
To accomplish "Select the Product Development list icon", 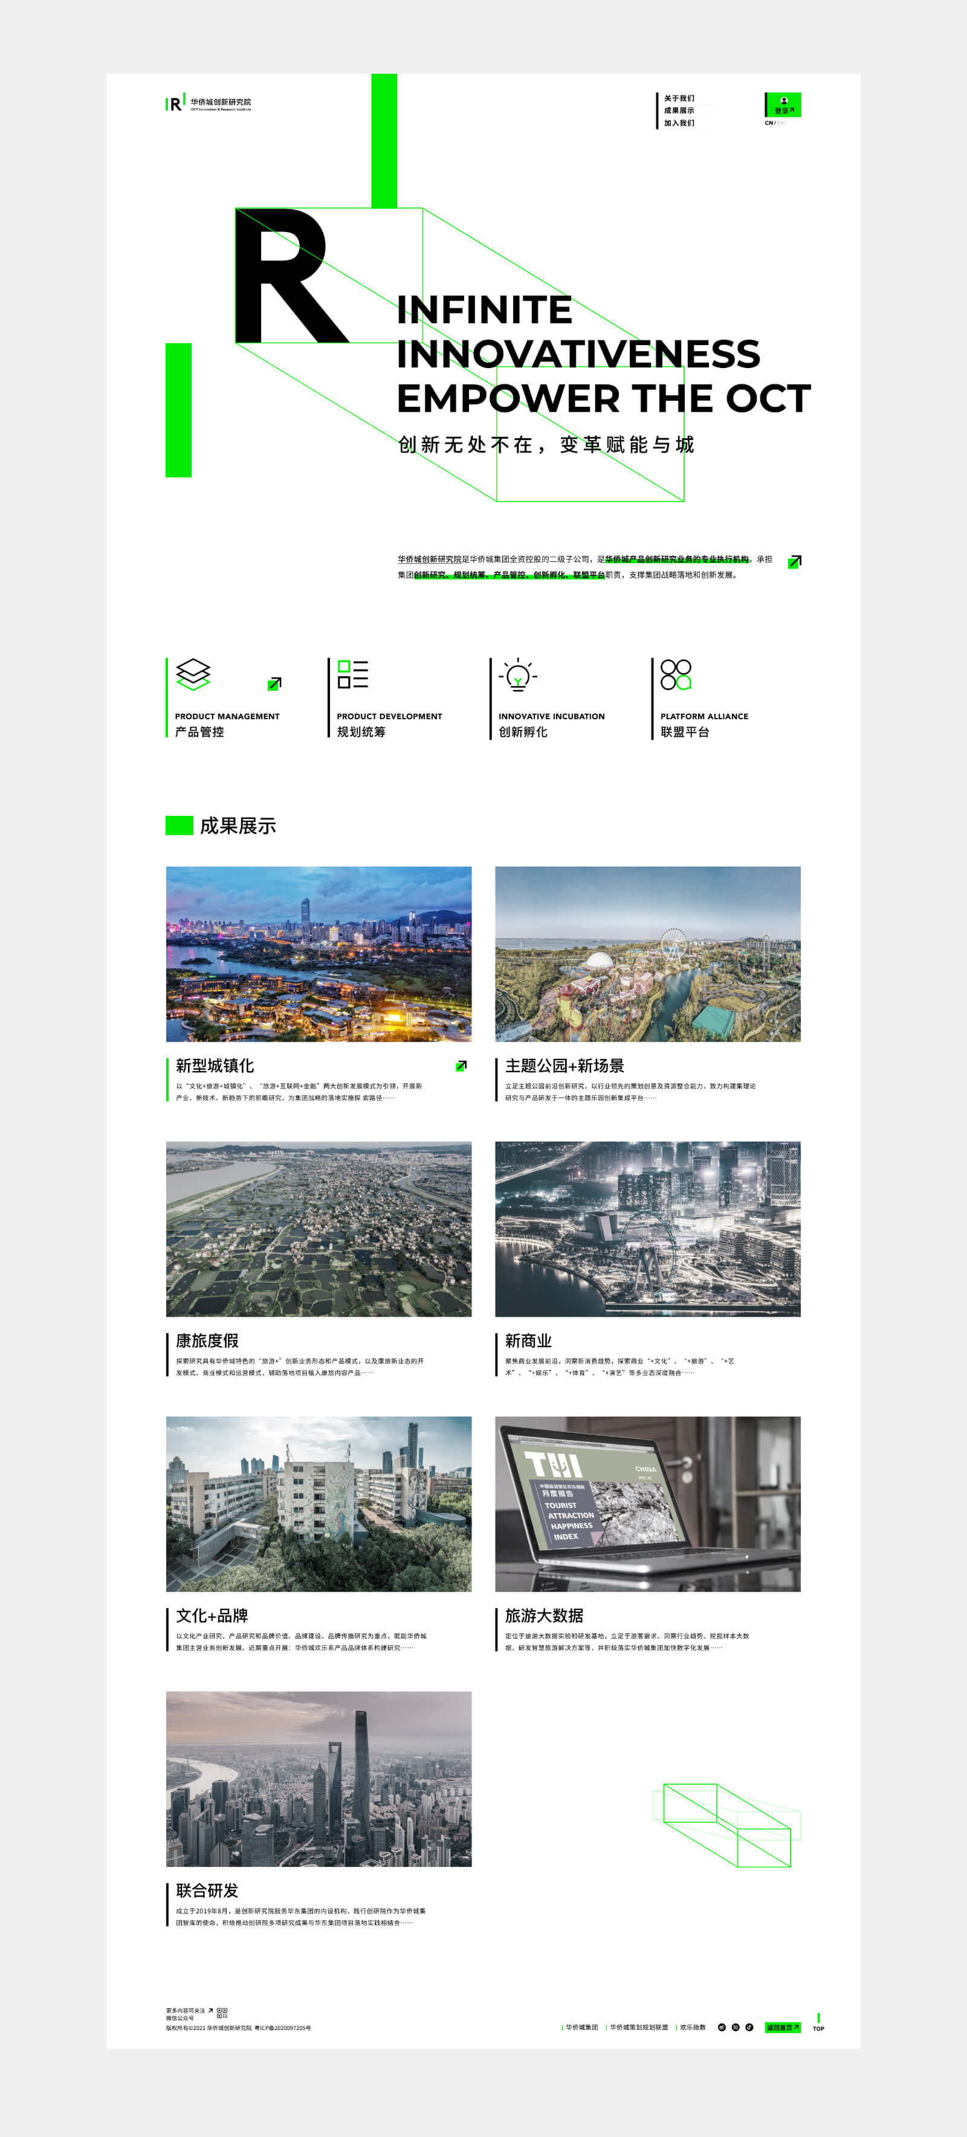I will 352,674.
